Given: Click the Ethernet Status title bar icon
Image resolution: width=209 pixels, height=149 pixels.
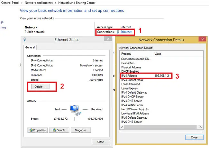Looking at the screenshot, I should tap(24, 40).
